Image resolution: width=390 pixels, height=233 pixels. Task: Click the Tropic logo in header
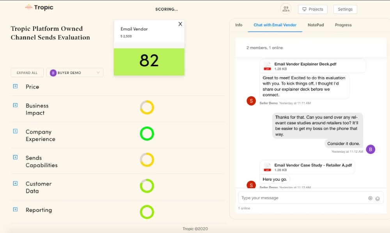click(39, 8)
